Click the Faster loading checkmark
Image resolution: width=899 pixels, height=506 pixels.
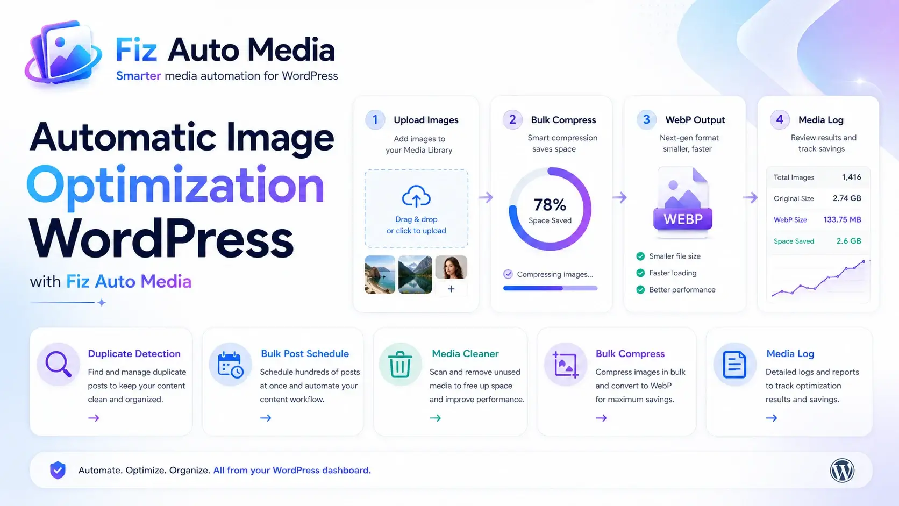pos(640,273)
